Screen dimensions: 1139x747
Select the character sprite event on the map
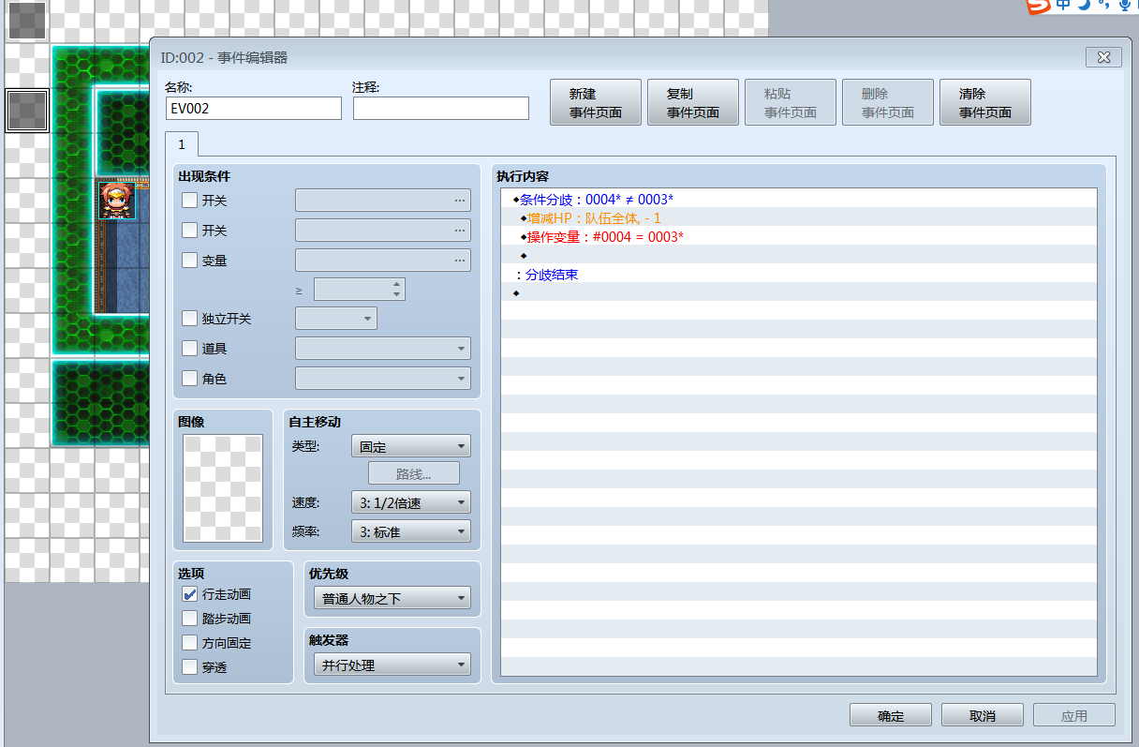pyautogui.click(x=117, y=201)
